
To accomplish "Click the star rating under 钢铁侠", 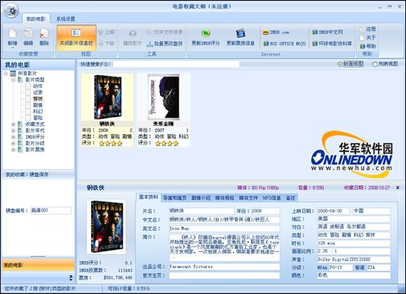I will (x=111, y=143).
